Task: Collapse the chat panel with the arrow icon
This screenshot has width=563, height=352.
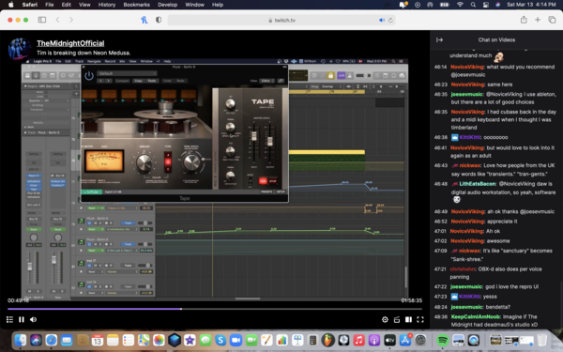Action: pos(439,39)
